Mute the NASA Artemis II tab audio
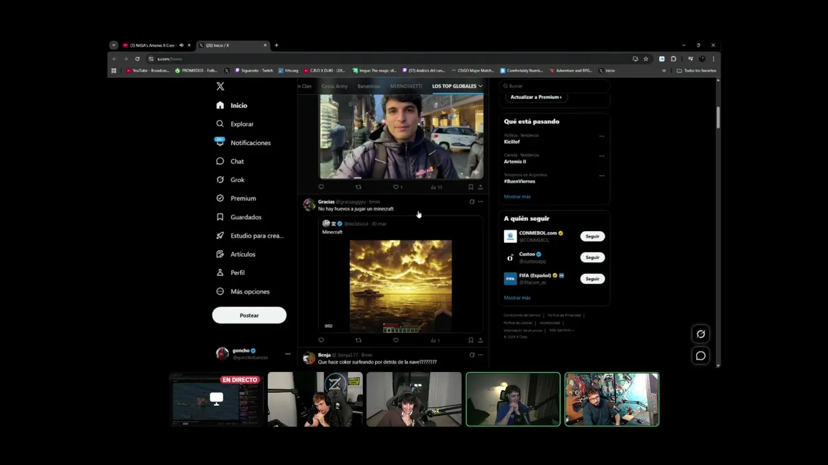The image size is (828, 465). [181, 45]
